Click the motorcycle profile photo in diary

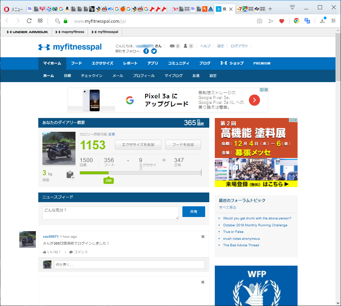(x=59, y=148)
